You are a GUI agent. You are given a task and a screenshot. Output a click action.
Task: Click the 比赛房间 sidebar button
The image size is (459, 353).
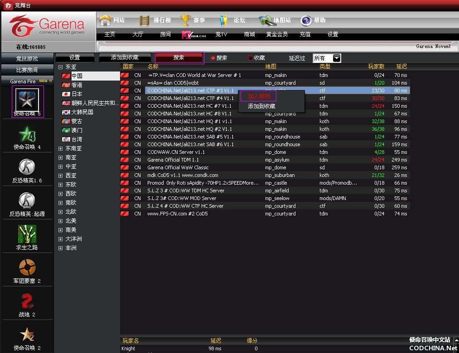point(27,70)
